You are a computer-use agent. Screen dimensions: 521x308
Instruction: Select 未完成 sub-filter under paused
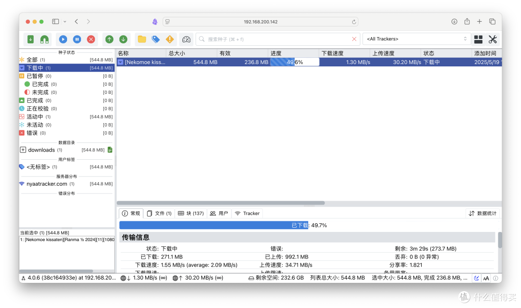coord(67,92)
